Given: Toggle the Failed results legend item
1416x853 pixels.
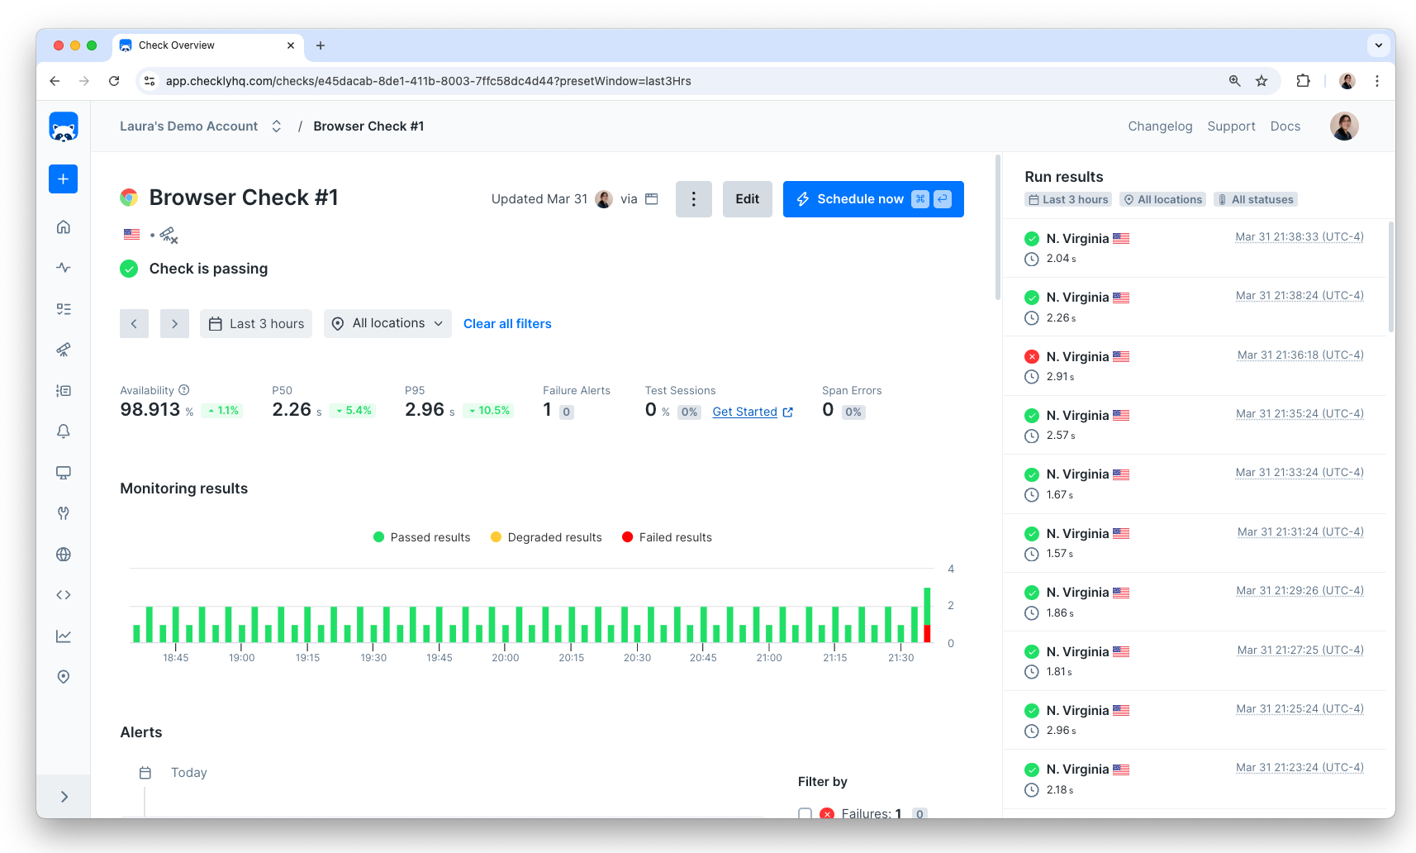Looking at the screenshot, I should click(x=666, y=536).
